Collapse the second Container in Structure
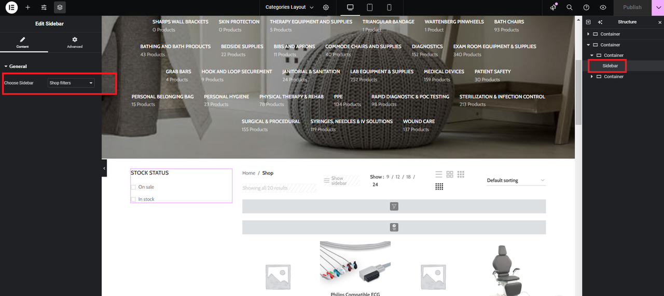The height and width of the screenshot is (296, 664). [588, 45]
